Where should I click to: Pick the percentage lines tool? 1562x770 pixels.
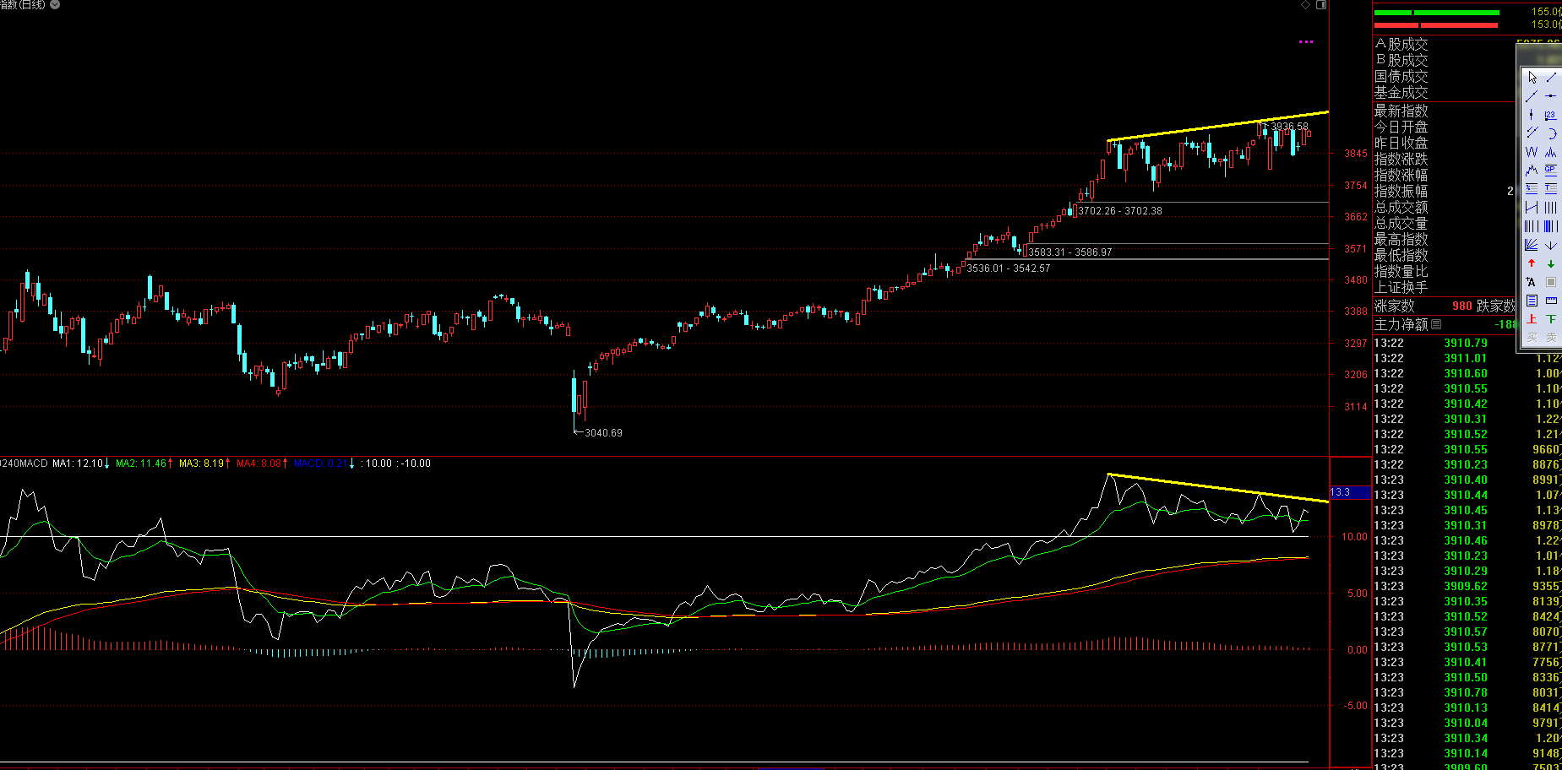coord(1532,189)
